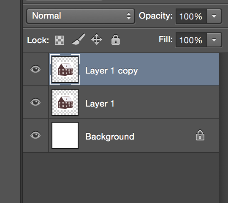Viewport: 228px width, 203px height.
Task: Click the 'Fill:' label
Action: click(166, 39)
